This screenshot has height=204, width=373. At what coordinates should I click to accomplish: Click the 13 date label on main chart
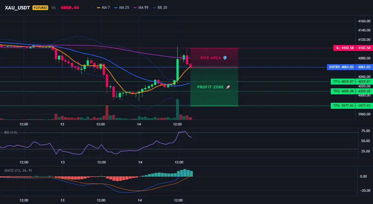(62, 124)
